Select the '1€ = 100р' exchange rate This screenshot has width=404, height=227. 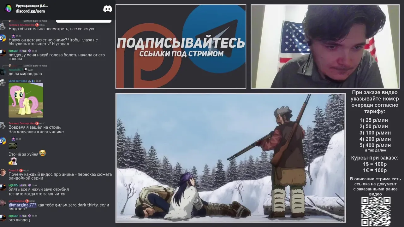375,171
